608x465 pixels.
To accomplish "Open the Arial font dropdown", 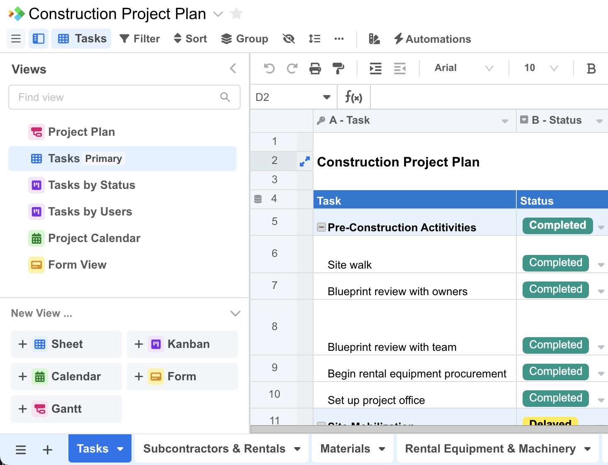I will click(464, 68).
